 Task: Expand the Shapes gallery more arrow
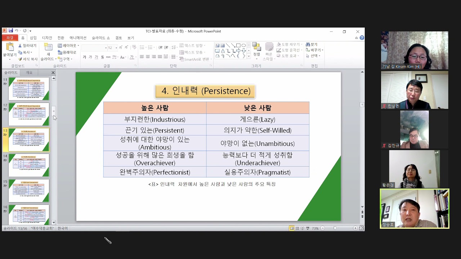[x=249, y=56]
